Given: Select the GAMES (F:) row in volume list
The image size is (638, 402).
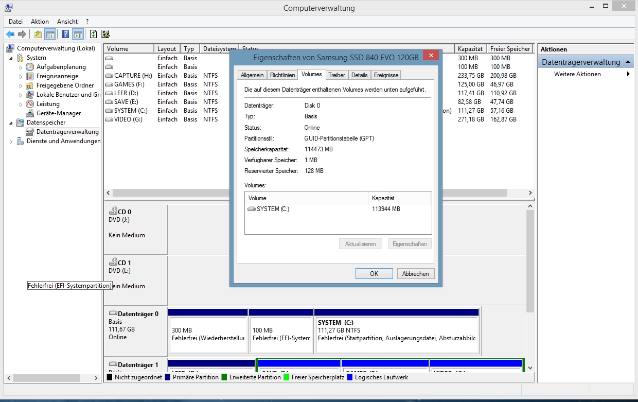Looking at the screenshot, I should [319, 84].
